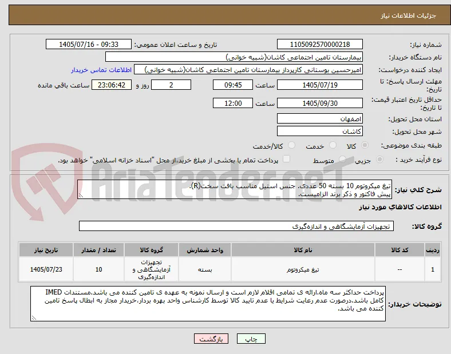This screenshot has height=354, width=451.
Task: Toggle the اسناد خزانه اسلامی payment checkbox
Action: pyautogui.click(x=287, y=159)
